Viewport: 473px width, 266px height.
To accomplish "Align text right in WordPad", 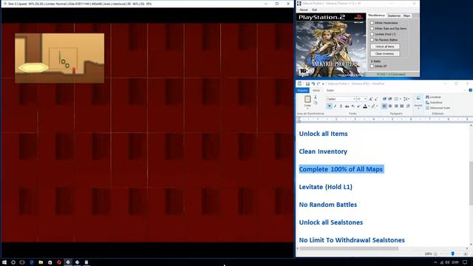I will (x=396, y=106).
